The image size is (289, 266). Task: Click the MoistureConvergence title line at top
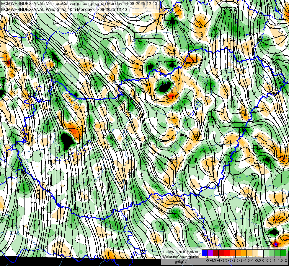tap(79, 3)
